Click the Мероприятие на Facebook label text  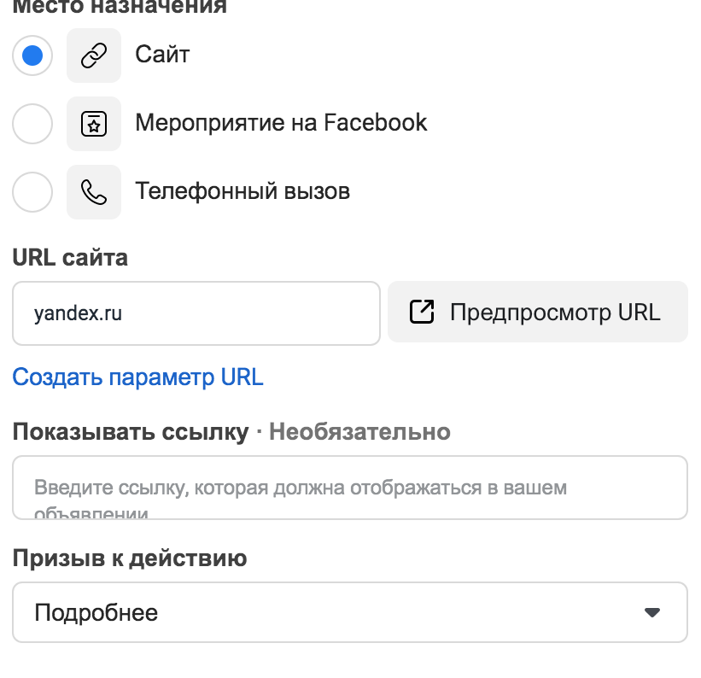[281, 123]
